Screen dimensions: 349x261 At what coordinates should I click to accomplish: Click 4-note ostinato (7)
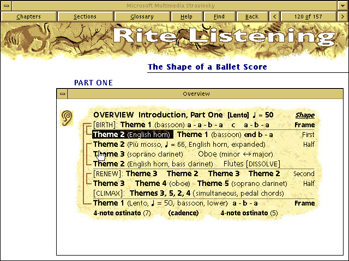click(x=122, y=213)
